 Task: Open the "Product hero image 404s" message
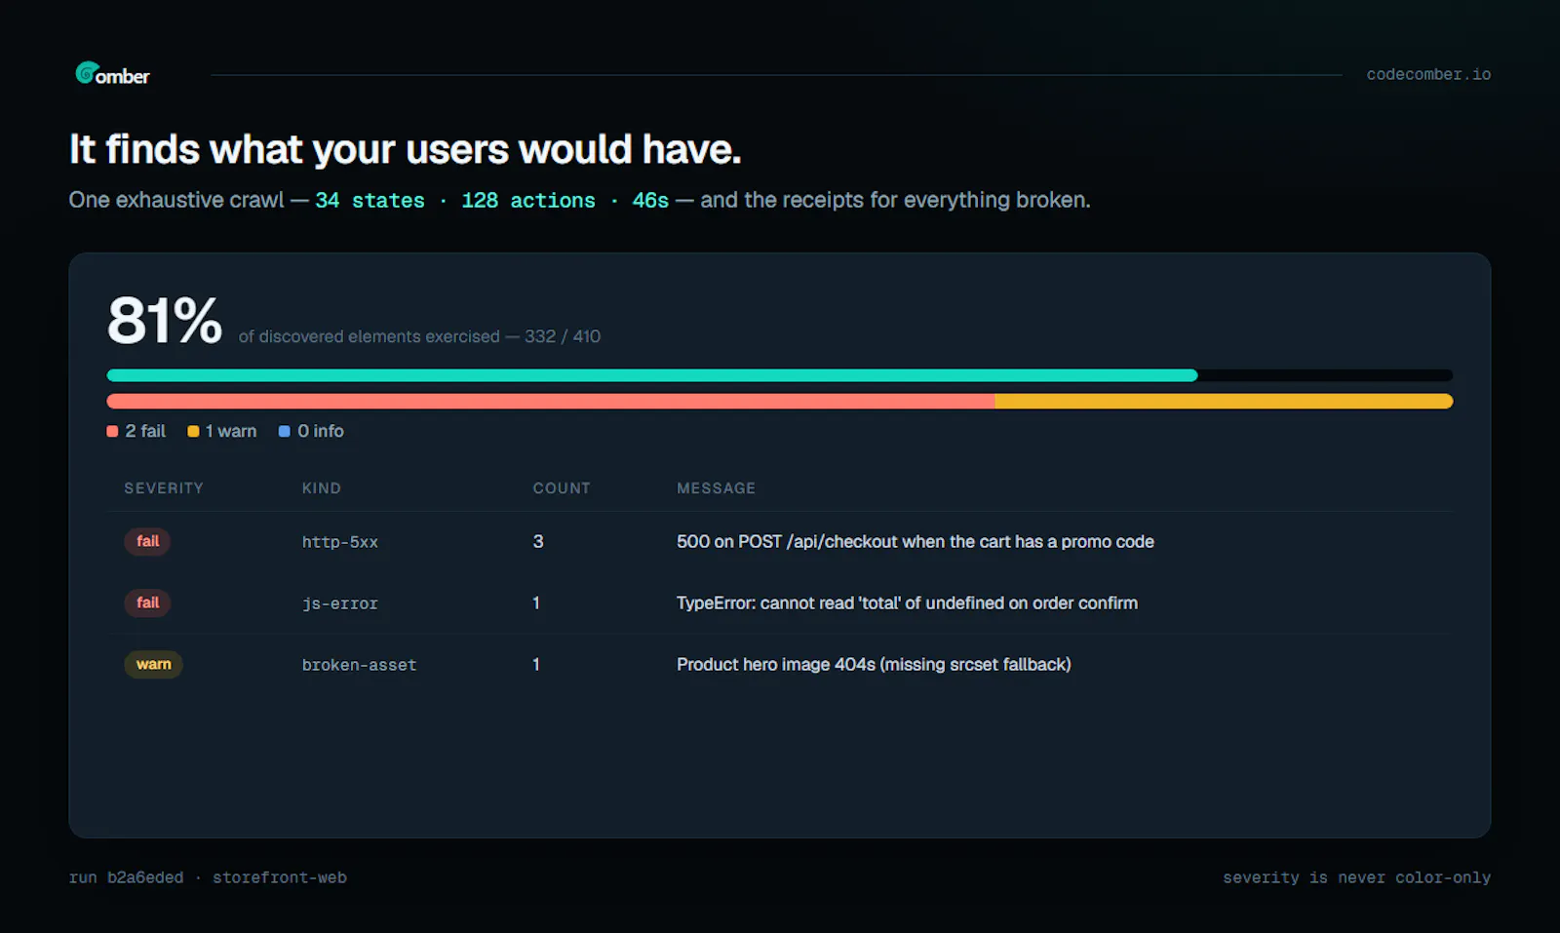tap(874, 664)
